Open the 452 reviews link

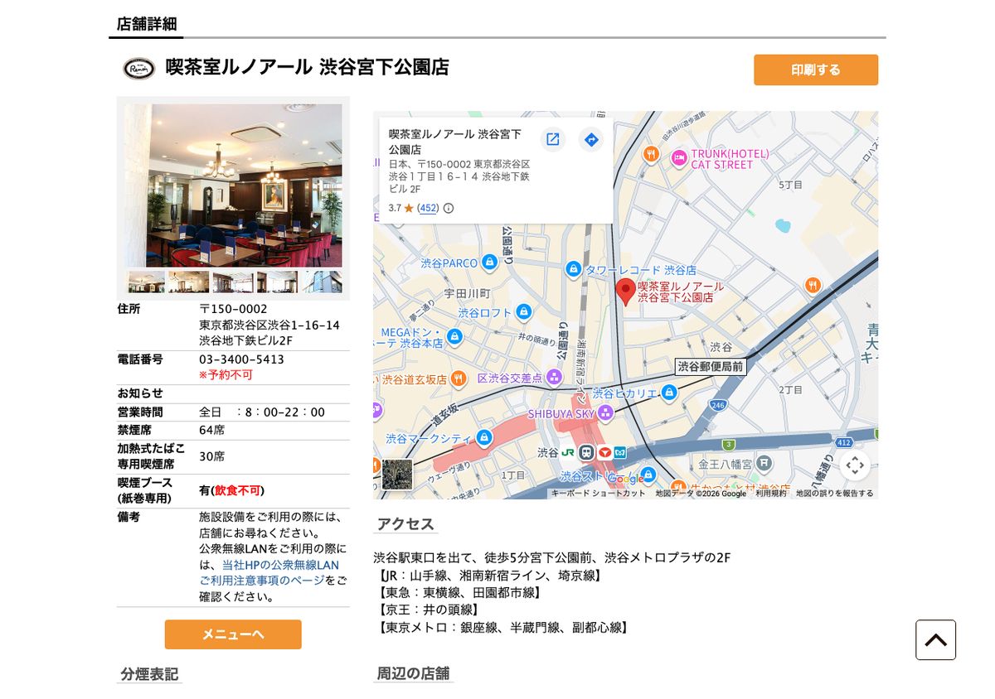click(428, 208)
